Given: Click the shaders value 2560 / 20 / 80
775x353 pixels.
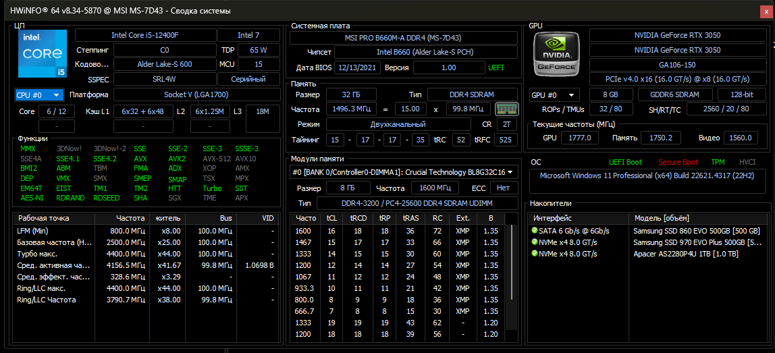Looking at the screenshot, I should [725, 109].
